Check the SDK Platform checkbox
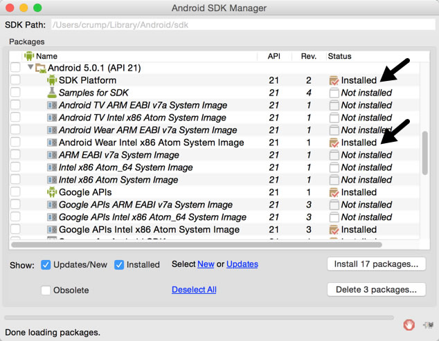439x341 pixels. [x=15, y=80]
